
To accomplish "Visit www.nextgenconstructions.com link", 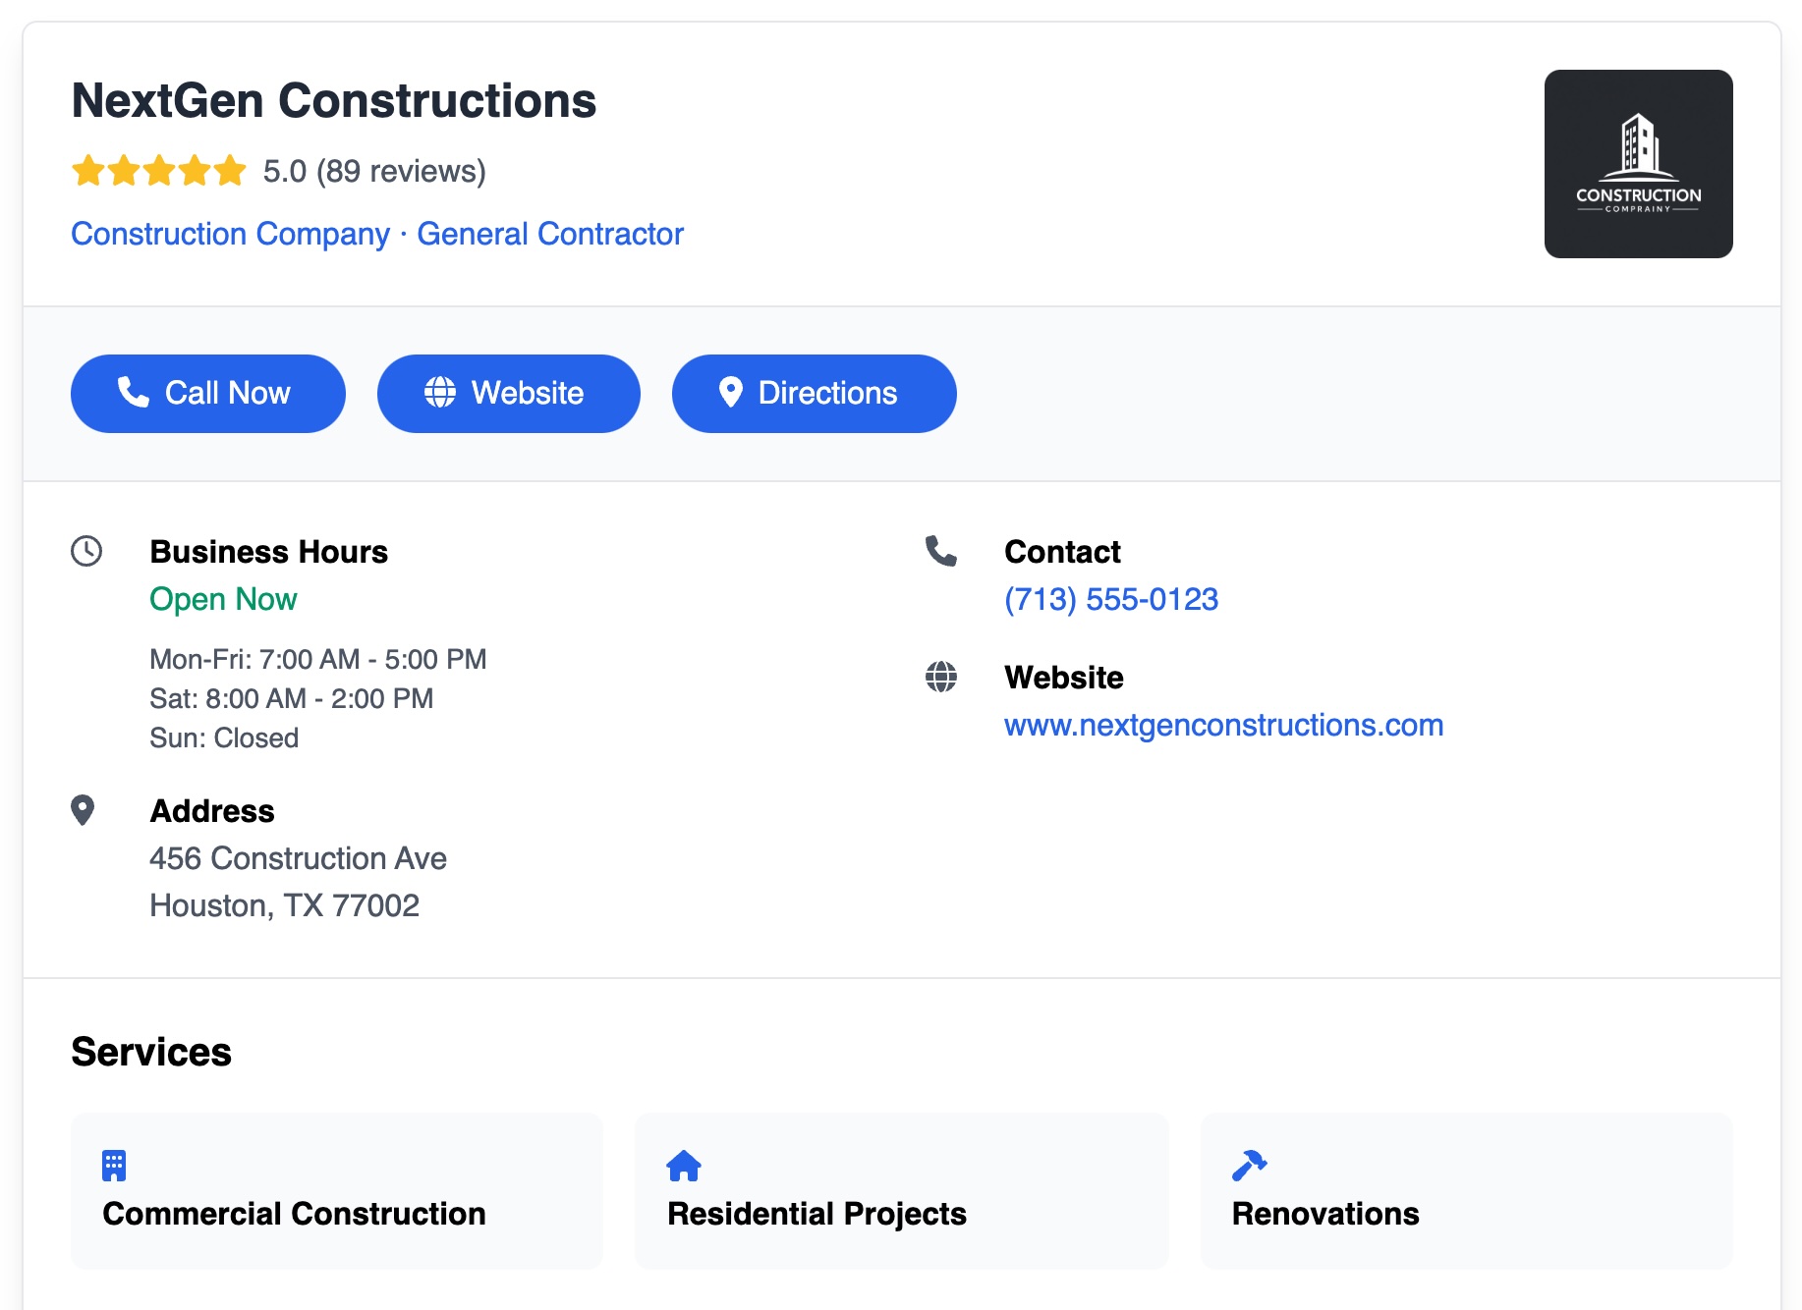I will click(1223, 725).
